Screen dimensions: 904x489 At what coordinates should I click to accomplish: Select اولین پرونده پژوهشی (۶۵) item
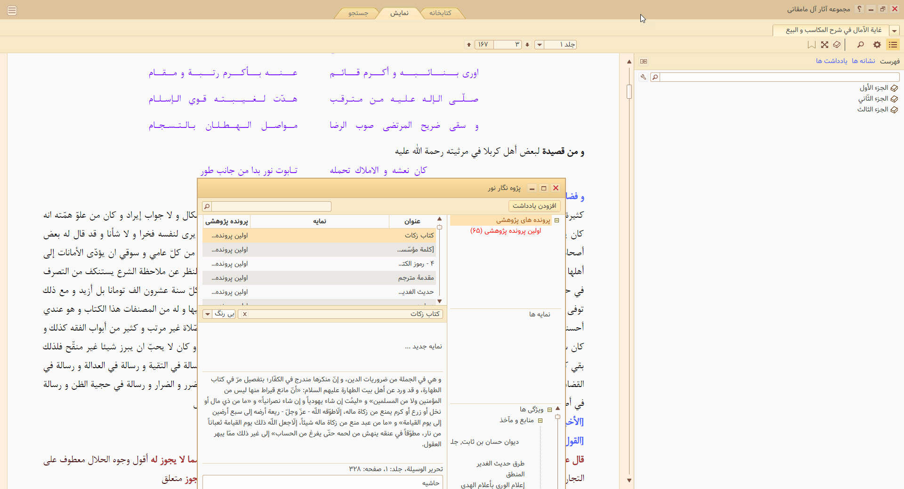[x=506, y=231]
